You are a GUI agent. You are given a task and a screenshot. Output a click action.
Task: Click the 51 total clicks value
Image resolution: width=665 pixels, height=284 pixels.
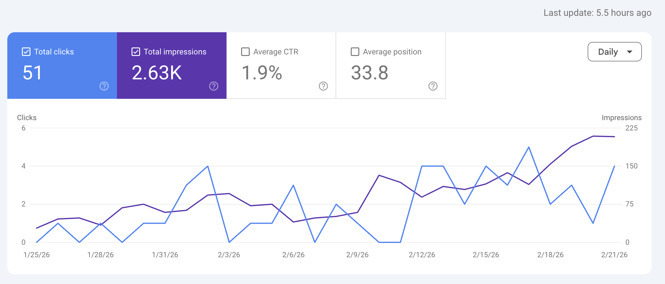(x=32, y=72)
